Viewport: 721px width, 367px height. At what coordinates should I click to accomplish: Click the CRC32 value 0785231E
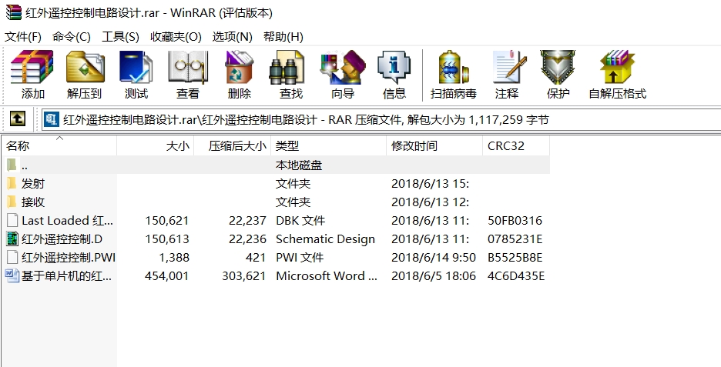pos(515,239)
